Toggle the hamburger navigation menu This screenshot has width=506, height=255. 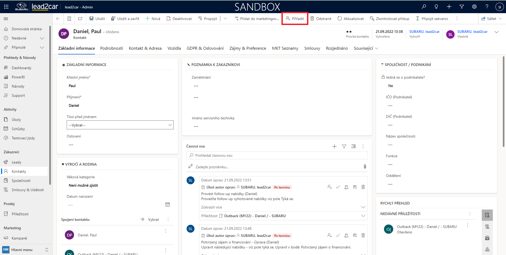coord(6,19)
